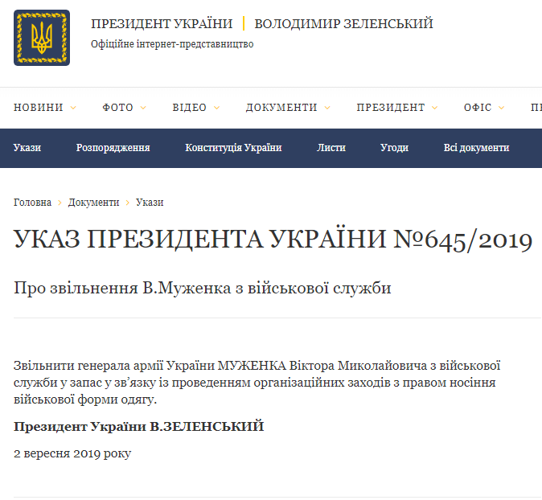Click the date 2 вересня 2019 року

[72, 453]
